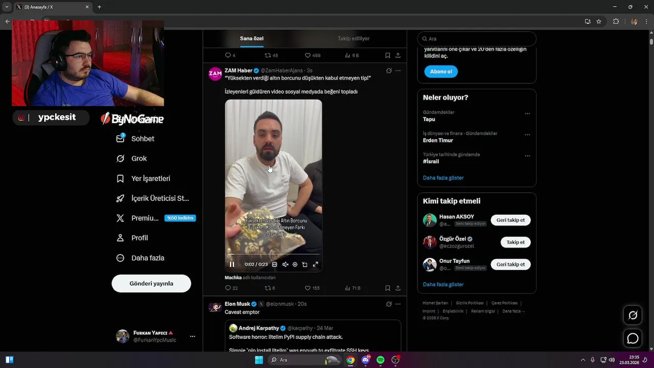This screenshot has width=654, height=368.
Task: Click the Gönderi yayınla button
Action: coord(151,283)
